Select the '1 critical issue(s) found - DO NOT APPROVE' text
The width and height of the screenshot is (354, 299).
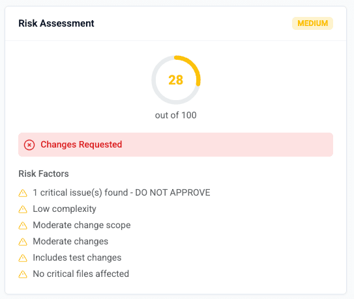pyautogui.click(x=121, y=193)
